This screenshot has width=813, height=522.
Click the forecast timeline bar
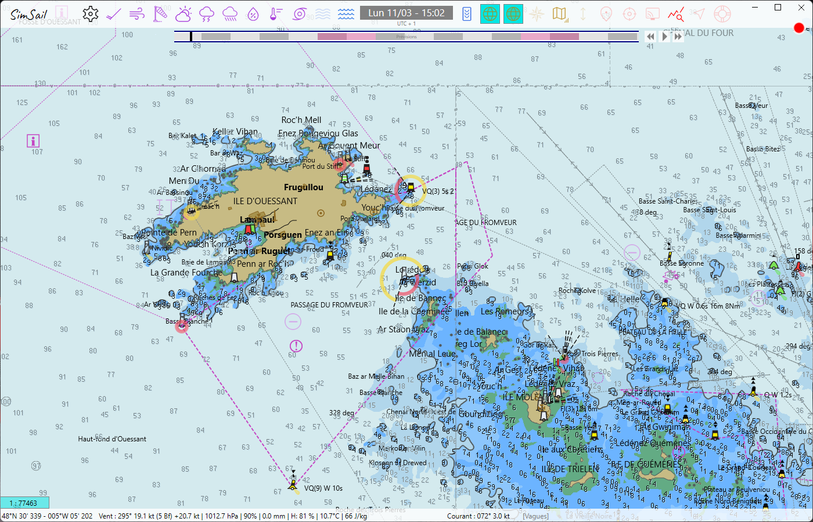406,37
